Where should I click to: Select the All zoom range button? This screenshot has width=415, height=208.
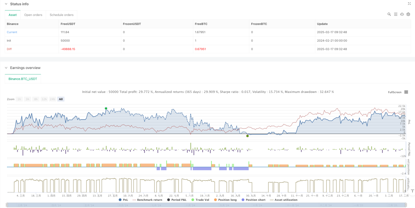pos(61,99)
